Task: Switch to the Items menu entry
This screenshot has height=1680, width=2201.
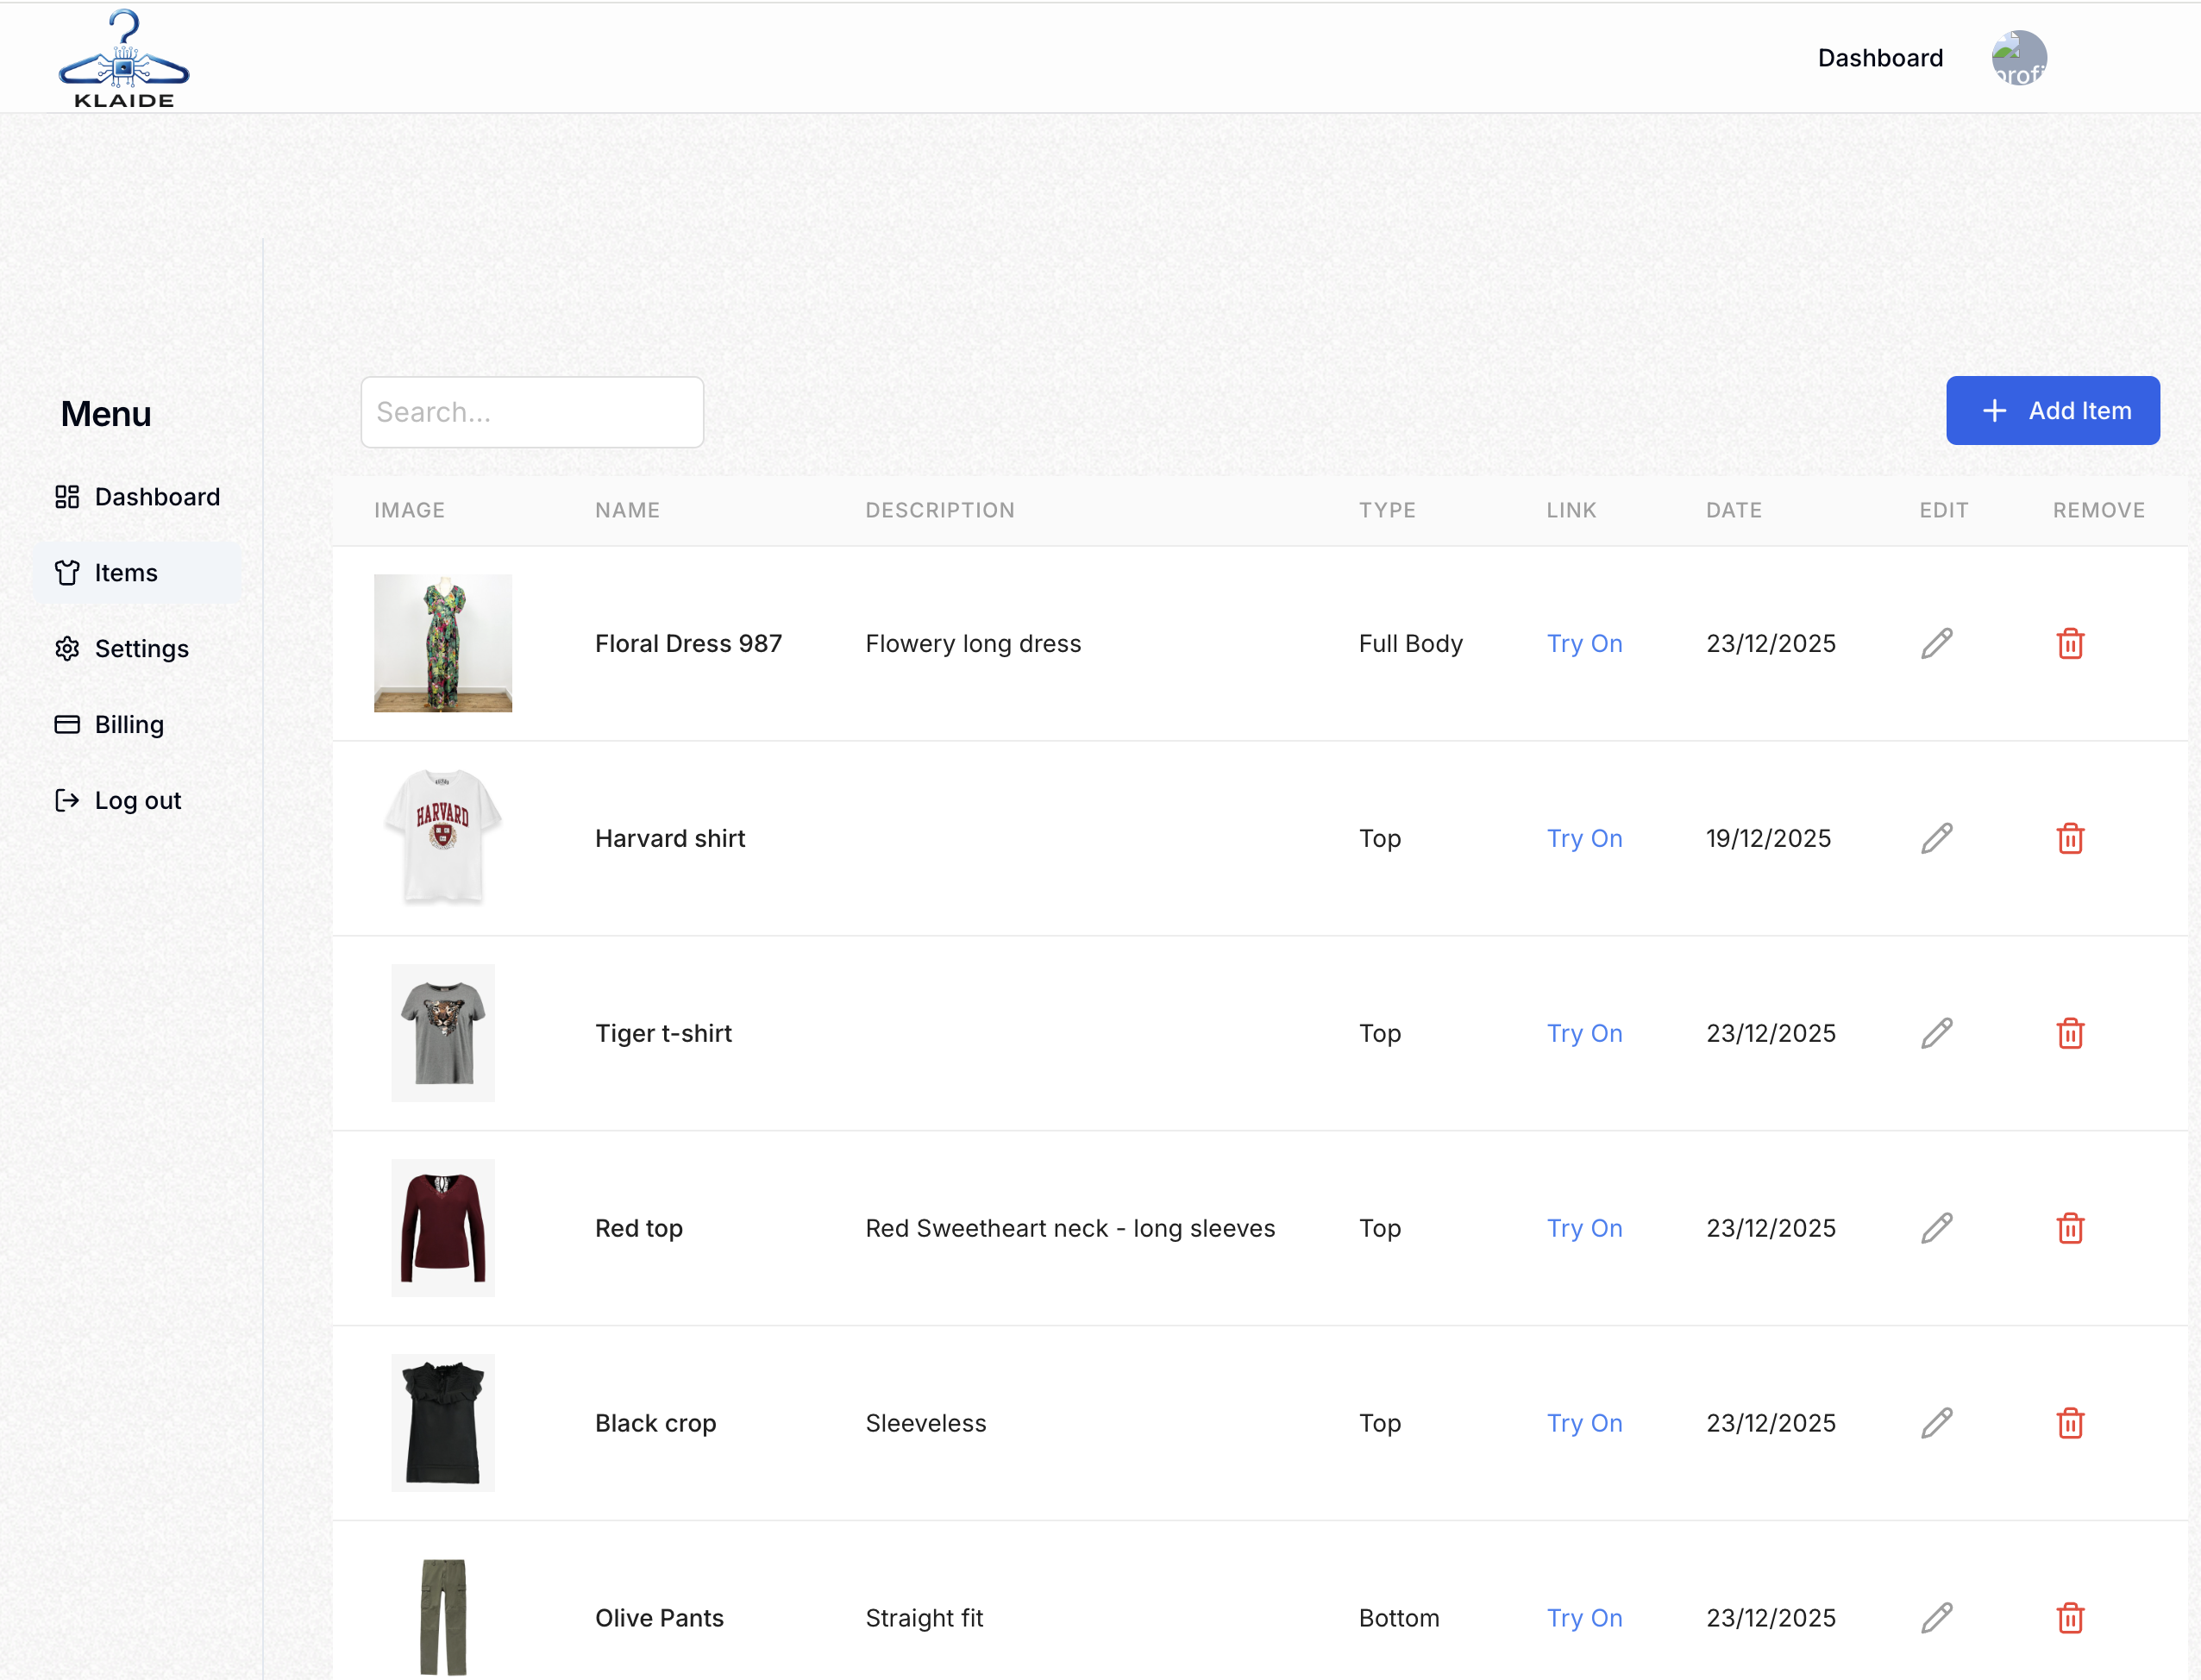Action: [126, 572]
